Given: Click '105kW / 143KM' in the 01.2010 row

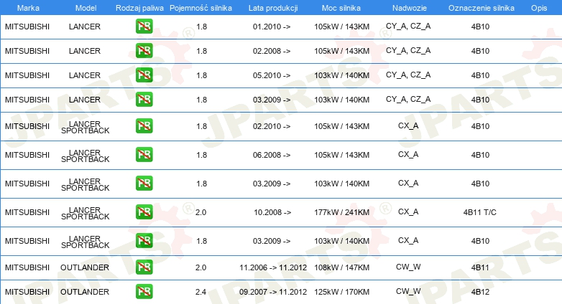Looking at the screenshot, I should pyautogui.click(x=342, y=27).
